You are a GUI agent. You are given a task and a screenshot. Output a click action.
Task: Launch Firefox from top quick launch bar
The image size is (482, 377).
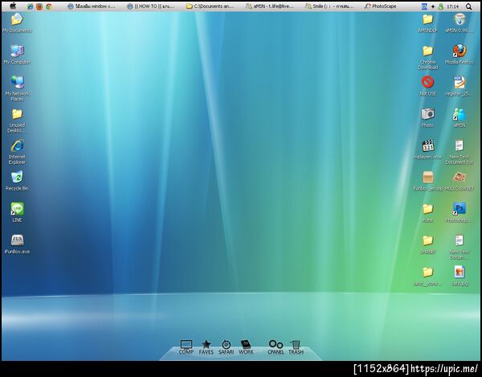(39, 6)
